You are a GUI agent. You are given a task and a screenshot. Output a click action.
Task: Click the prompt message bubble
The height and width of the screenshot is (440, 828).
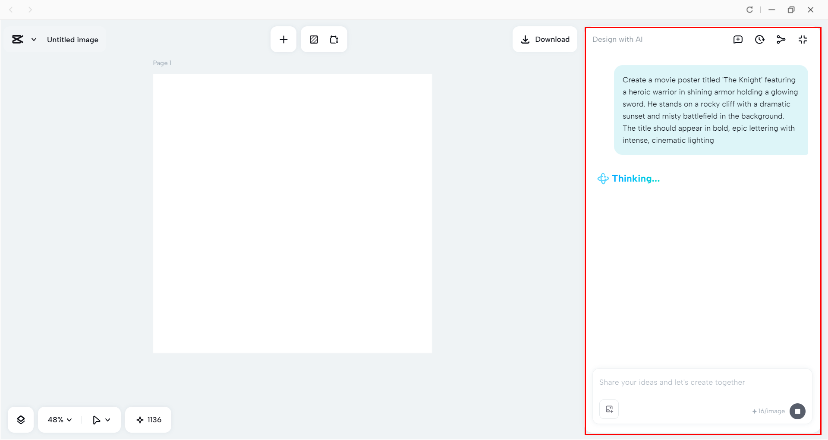pyautogui.click(x=711, y=110)
